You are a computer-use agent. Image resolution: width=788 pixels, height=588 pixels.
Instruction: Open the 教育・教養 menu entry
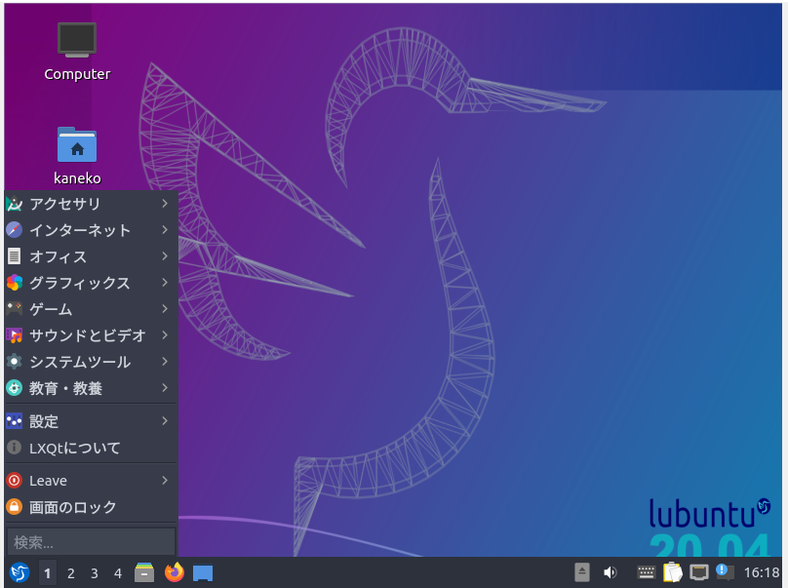point(91,388)
